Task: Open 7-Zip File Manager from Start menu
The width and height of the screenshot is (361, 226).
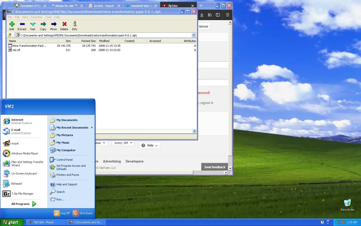Action: [24, 194]
